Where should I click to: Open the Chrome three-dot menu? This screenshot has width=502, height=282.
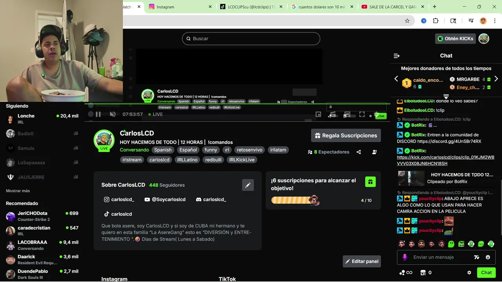495,21
